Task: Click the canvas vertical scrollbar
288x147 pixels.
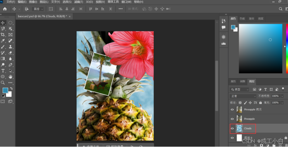Action: [217, 86]
